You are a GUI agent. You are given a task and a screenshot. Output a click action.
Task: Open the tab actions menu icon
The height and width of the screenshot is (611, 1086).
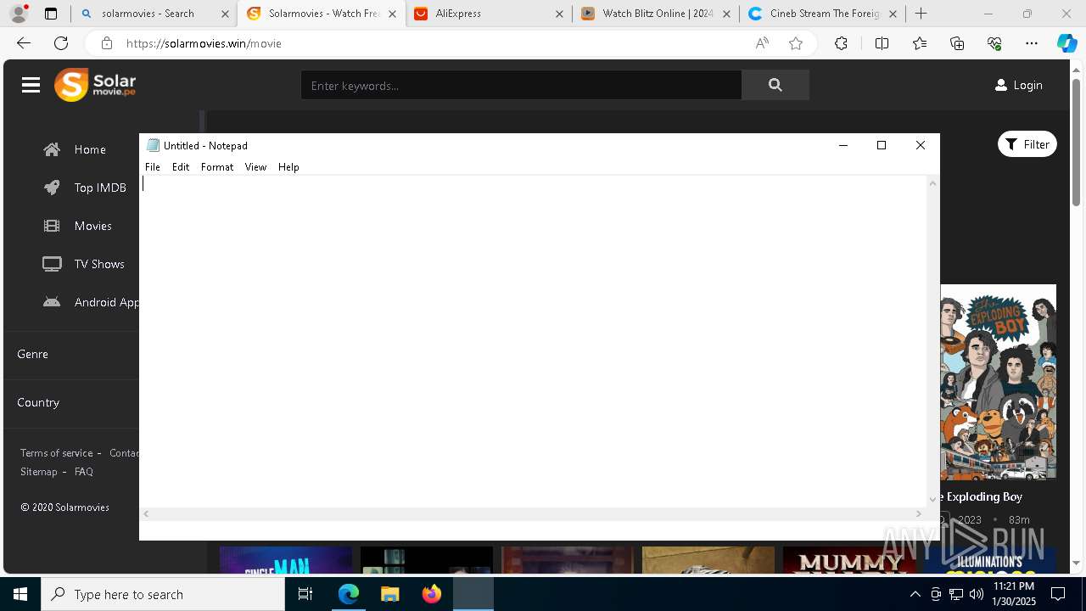[x=51, y=14]
